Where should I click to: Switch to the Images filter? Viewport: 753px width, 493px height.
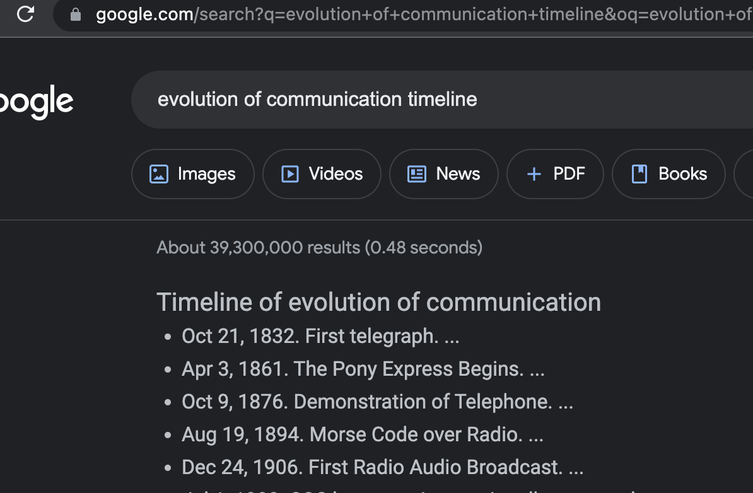pyautogui.click(x=192, y=174)
